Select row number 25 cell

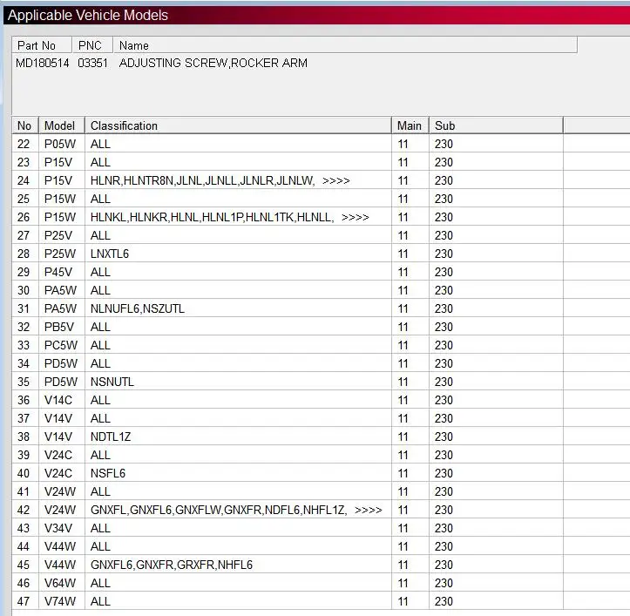[x=25, y=199]
